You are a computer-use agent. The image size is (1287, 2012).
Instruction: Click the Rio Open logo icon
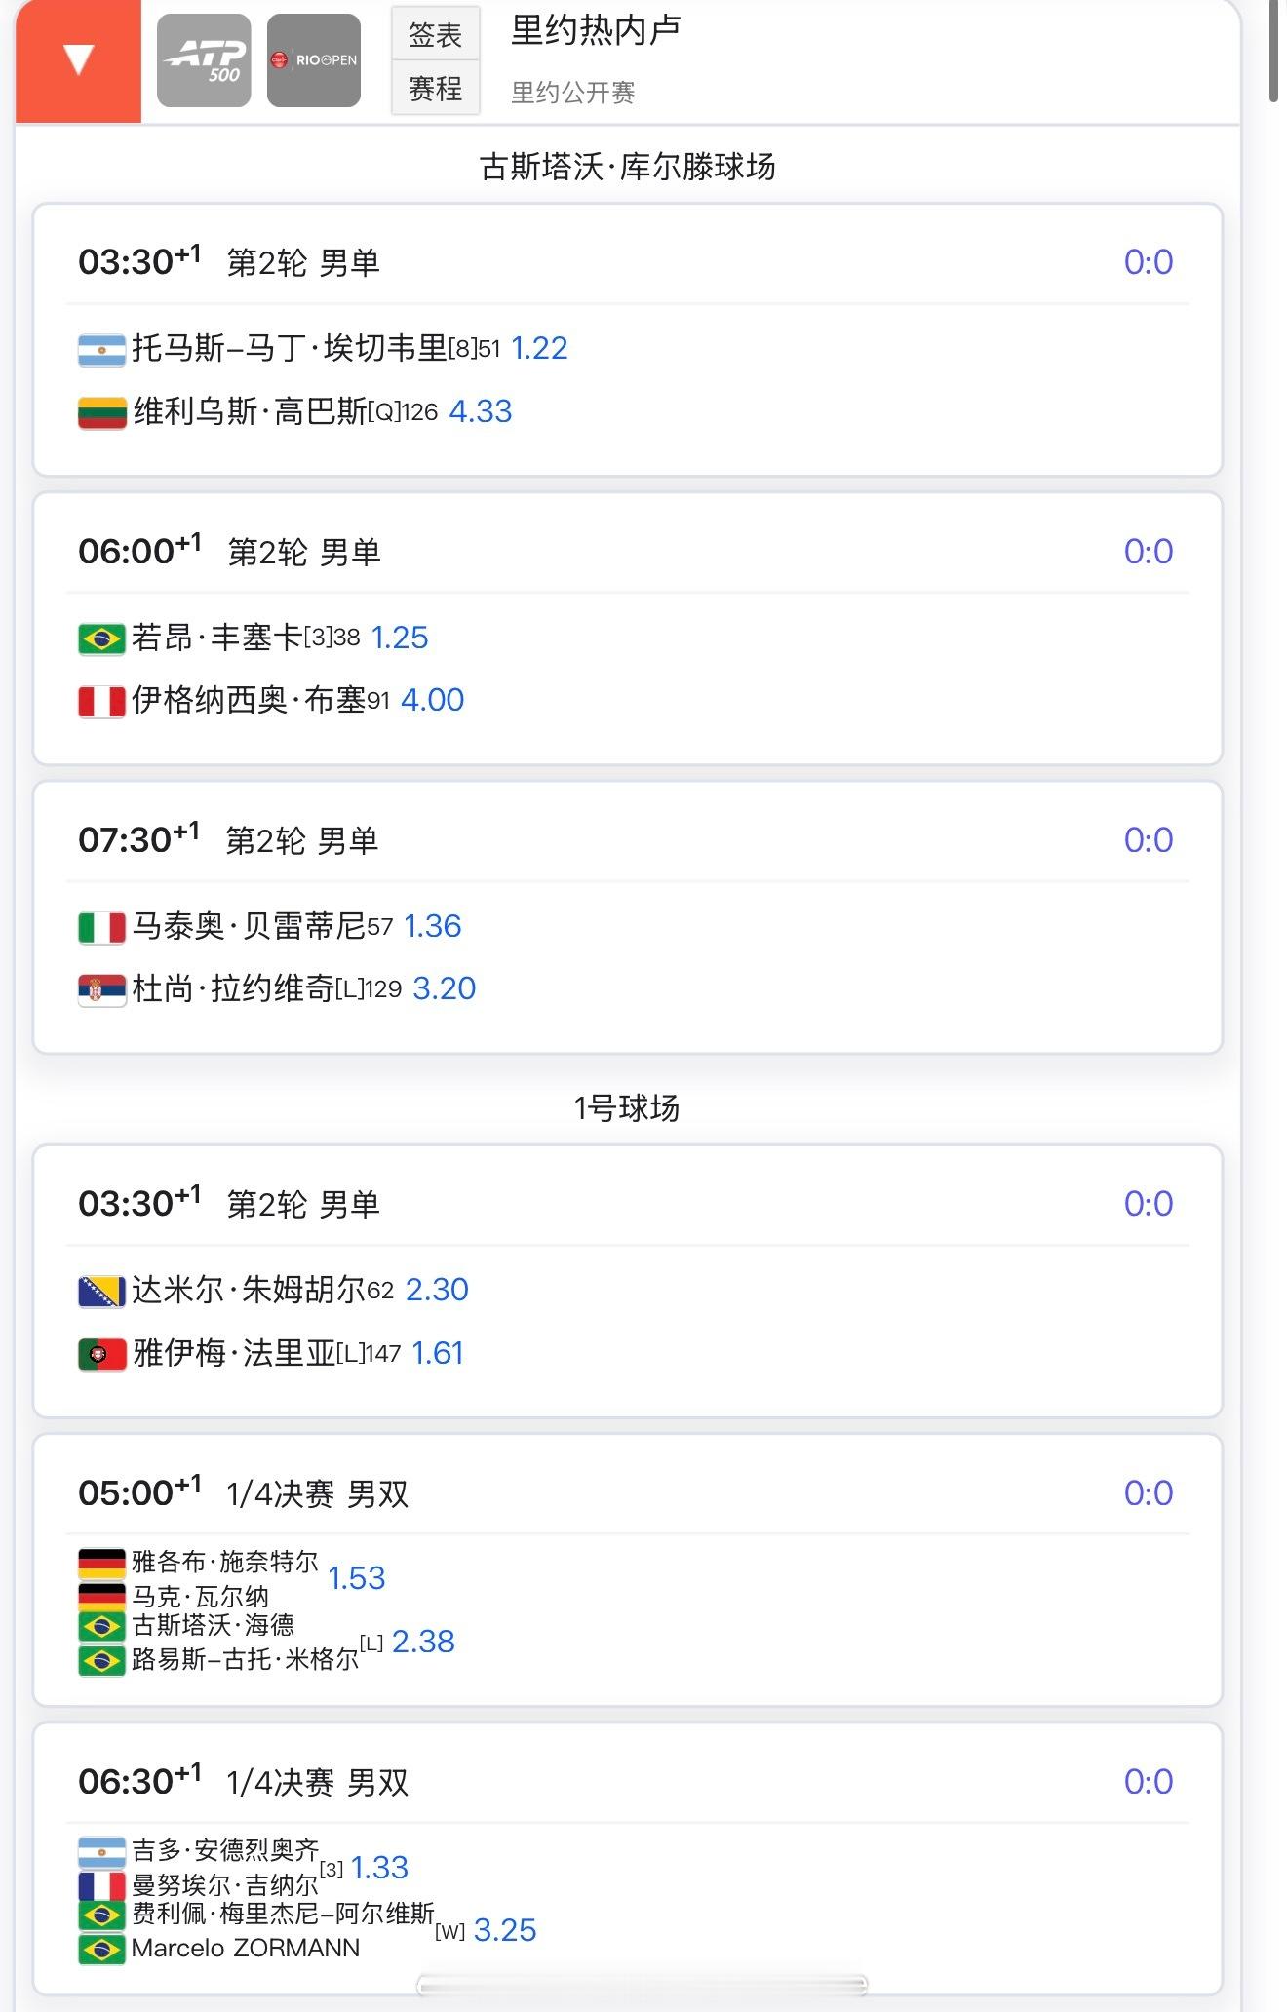(314, 60)
